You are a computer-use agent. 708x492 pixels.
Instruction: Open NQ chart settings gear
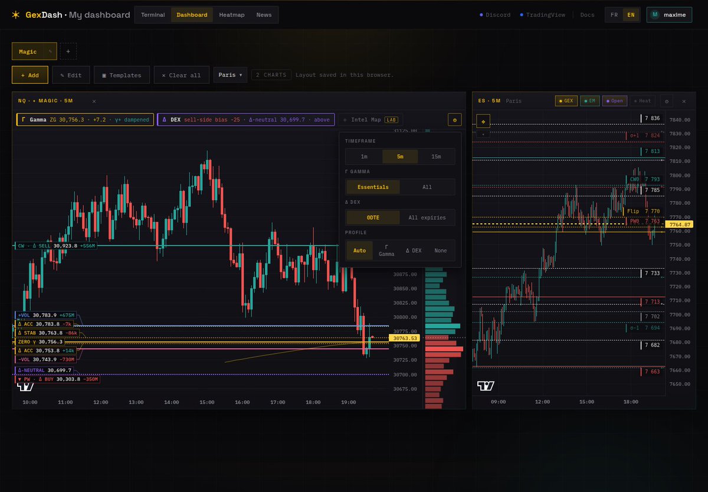454,120
